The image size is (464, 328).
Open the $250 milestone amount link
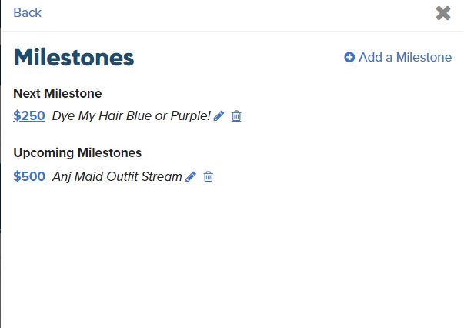point(29,115)
